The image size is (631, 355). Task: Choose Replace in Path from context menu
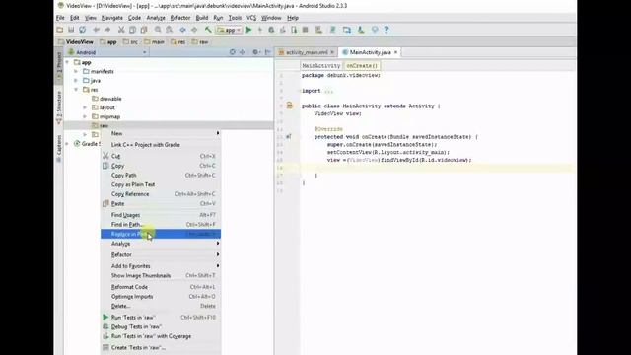161,234
